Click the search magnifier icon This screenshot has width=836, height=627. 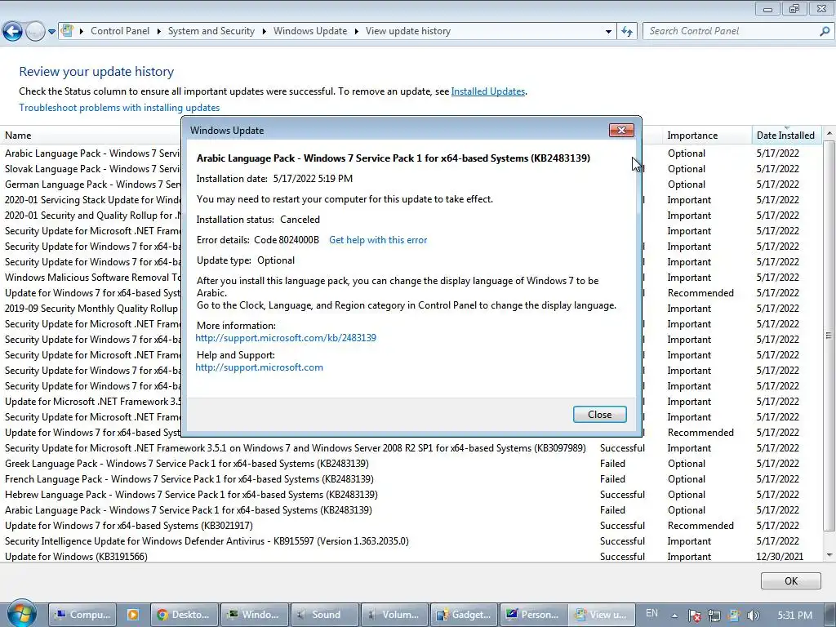(825, 31)
